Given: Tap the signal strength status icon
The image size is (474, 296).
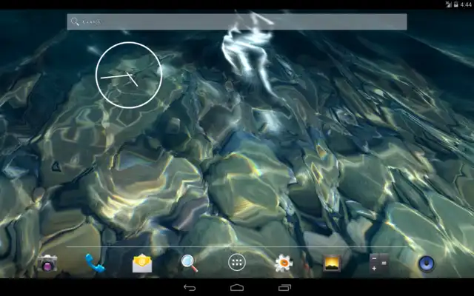Looking at the screenshot, I should point(448,4).
